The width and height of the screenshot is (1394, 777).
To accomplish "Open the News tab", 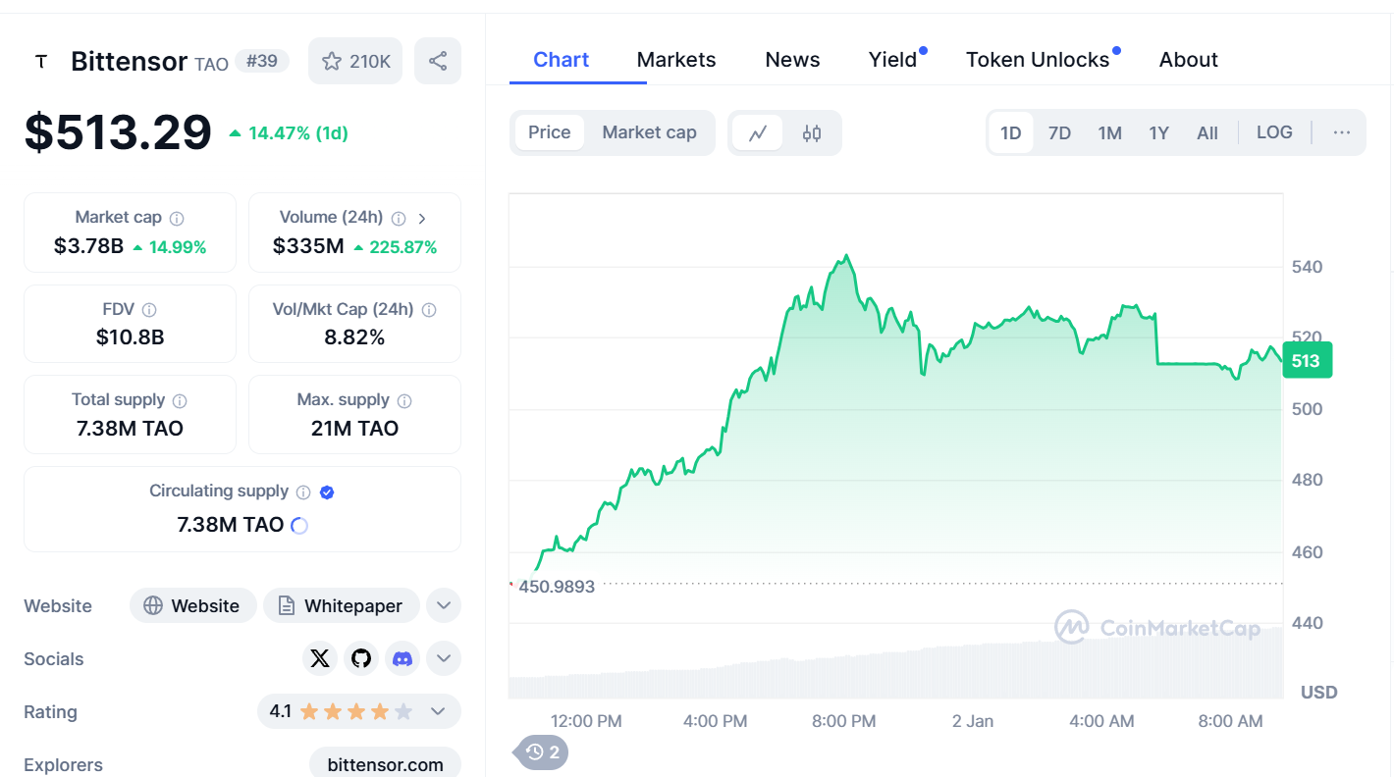I will pyautogui.click(x=792, y=60).
